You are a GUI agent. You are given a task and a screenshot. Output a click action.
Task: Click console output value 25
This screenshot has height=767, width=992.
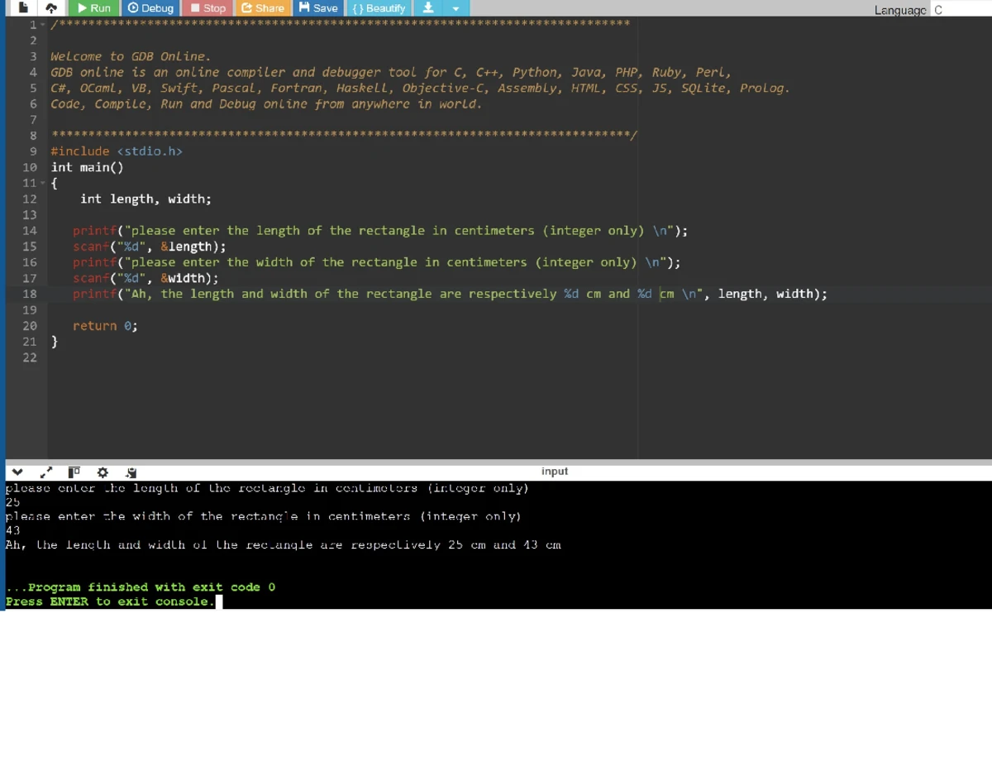pos(12,501)
